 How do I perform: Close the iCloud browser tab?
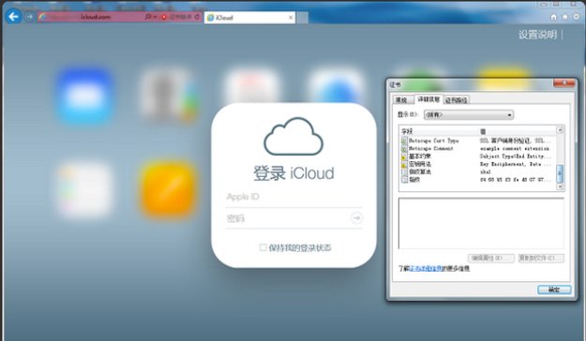pos(291,18)
